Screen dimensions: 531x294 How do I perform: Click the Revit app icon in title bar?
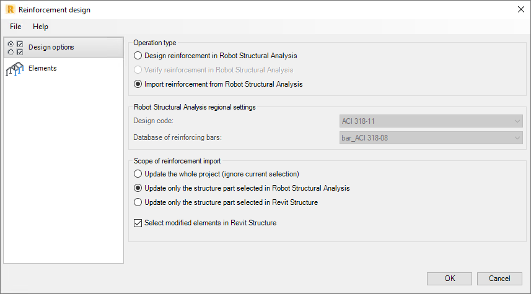point(10,9)
